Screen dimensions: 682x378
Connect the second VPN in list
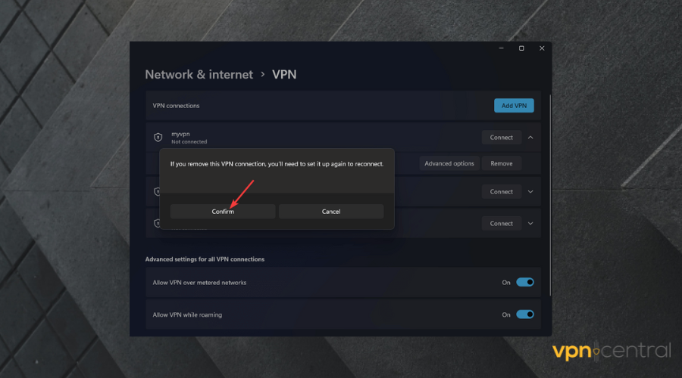[x=501, y=192]
